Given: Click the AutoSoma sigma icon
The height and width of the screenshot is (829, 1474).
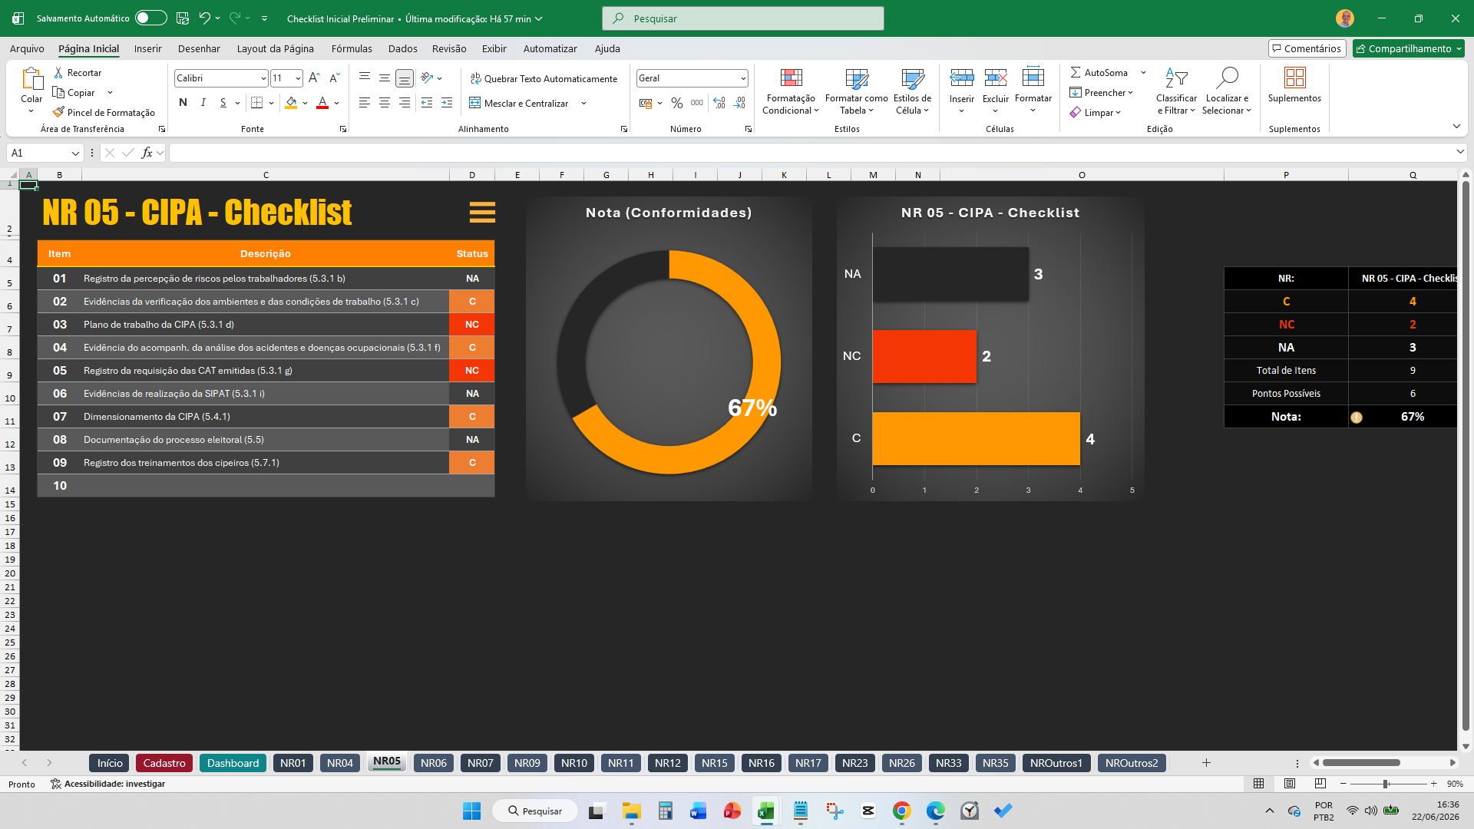Looking at the screenshot, I should pos(1076,72).
